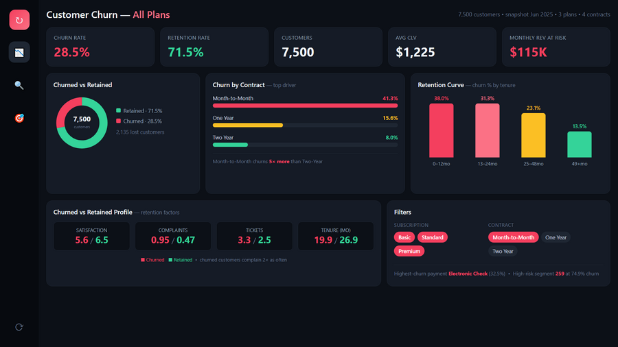
Task: Click the reload icon at sidebar bottom
Action: [19, 327]
